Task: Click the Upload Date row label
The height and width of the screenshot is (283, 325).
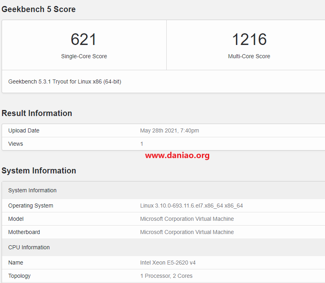Action: [24, 130]
